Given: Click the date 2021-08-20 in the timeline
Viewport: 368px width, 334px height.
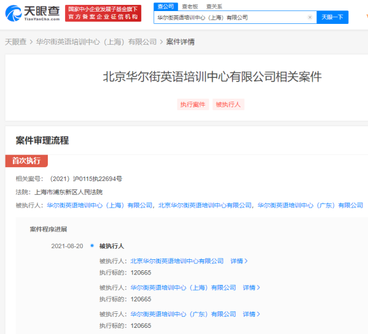Looking at the screenshot, I should click(x=67, y=246).
